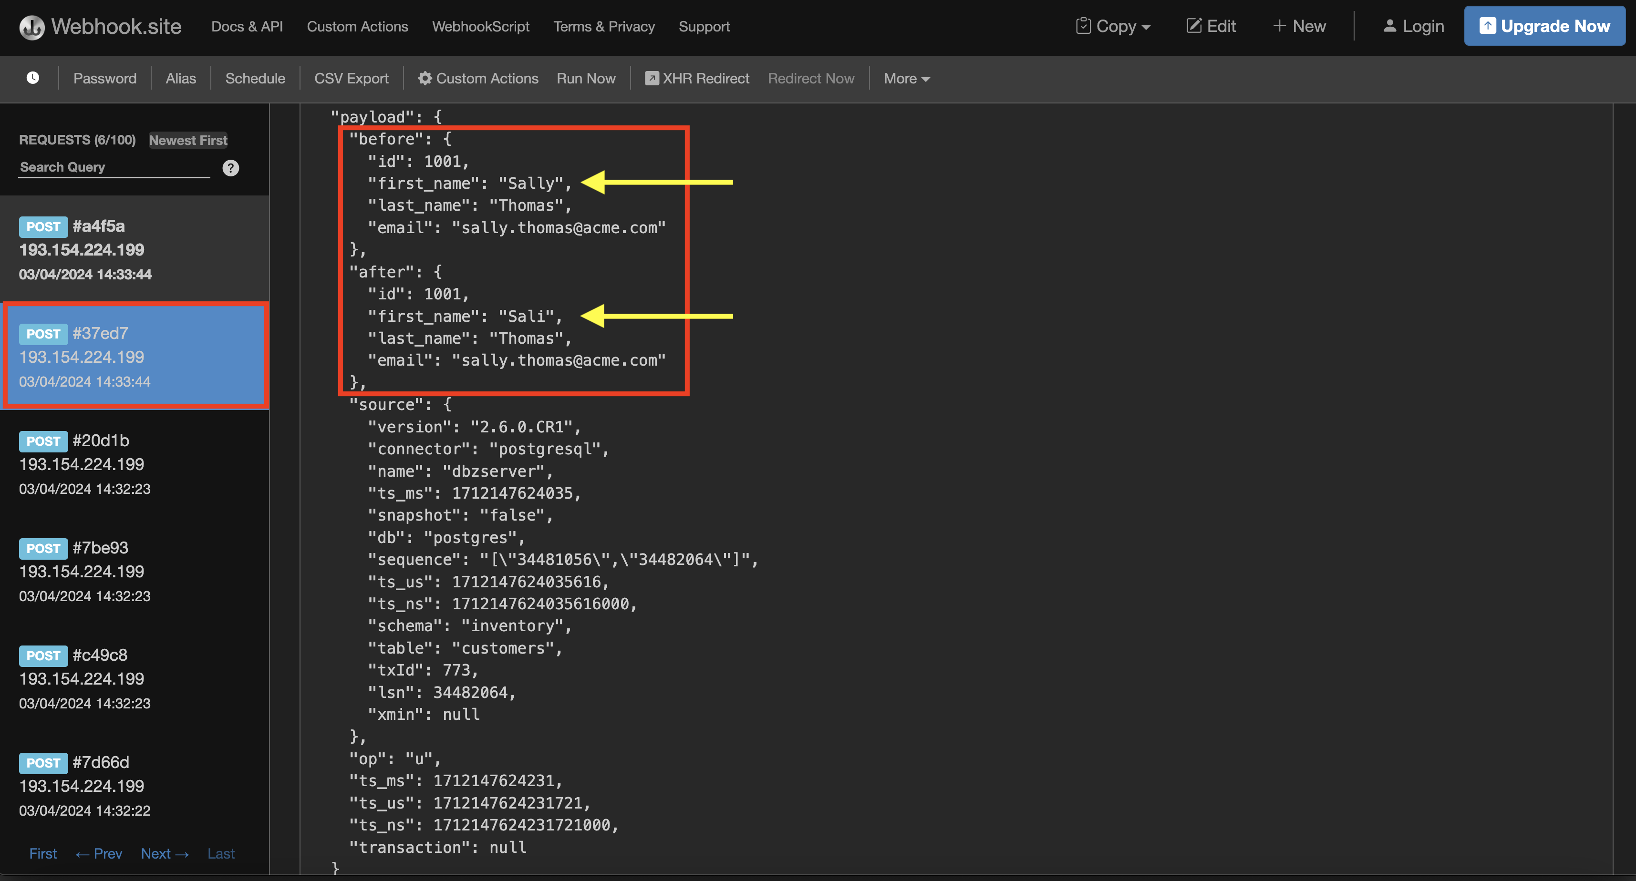Toggle Newest First sorting for requests
Screen dimensions: 1636x881
(188, 140)
